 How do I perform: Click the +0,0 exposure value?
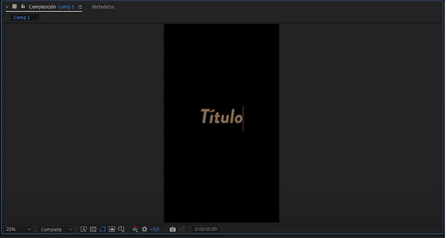click(x=155, y=229)
